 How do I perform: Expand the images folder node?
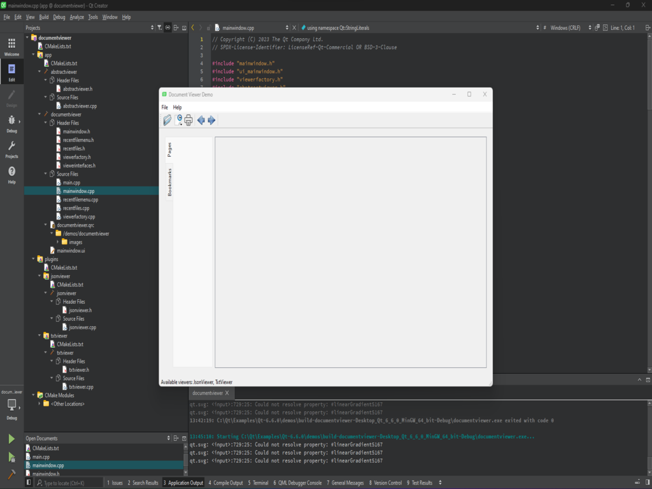pos(58,242)
